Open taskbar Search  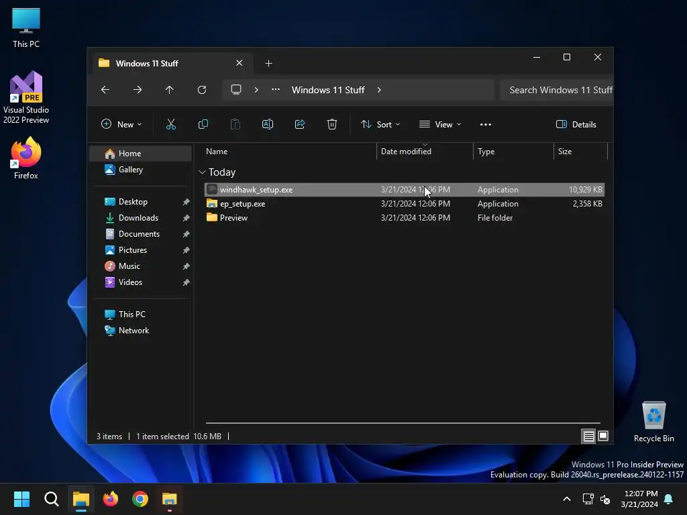[x=51, y=499]
